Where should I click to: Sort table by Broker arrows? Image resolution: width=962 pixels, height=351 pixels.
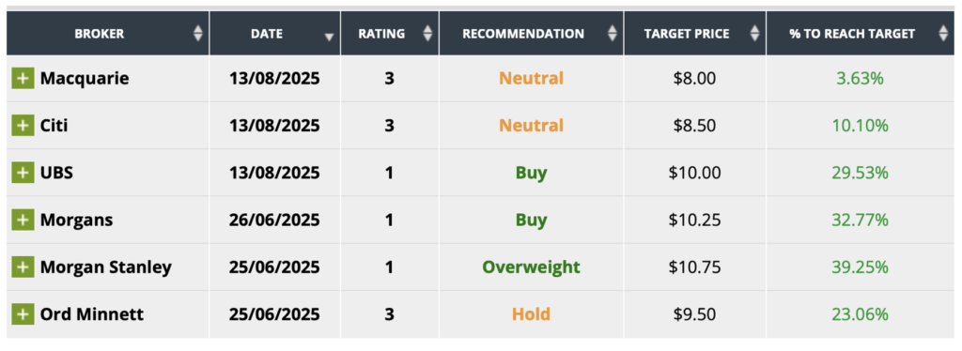pyautogui.click(x=197, y=33)
